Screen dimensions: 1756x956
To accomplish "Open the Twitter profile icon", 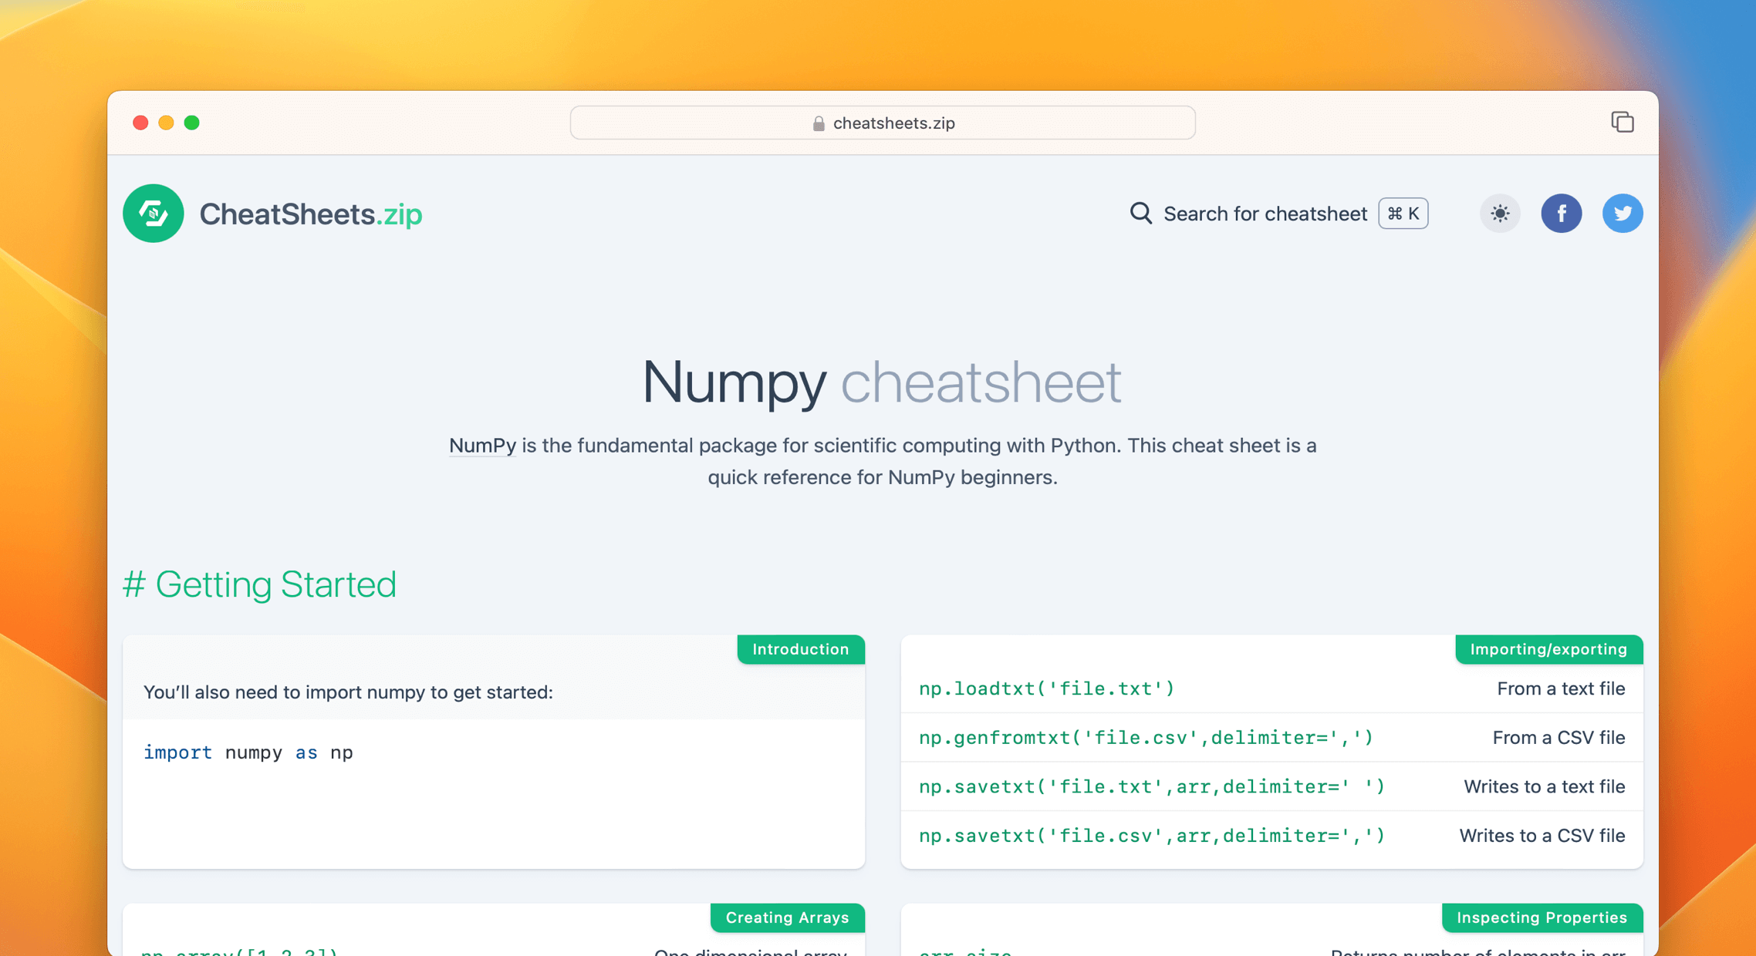I will (1623, 214).
